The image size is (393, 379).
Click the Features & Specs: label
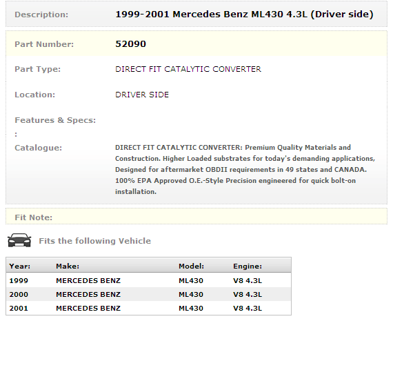[x=55, y=120]
